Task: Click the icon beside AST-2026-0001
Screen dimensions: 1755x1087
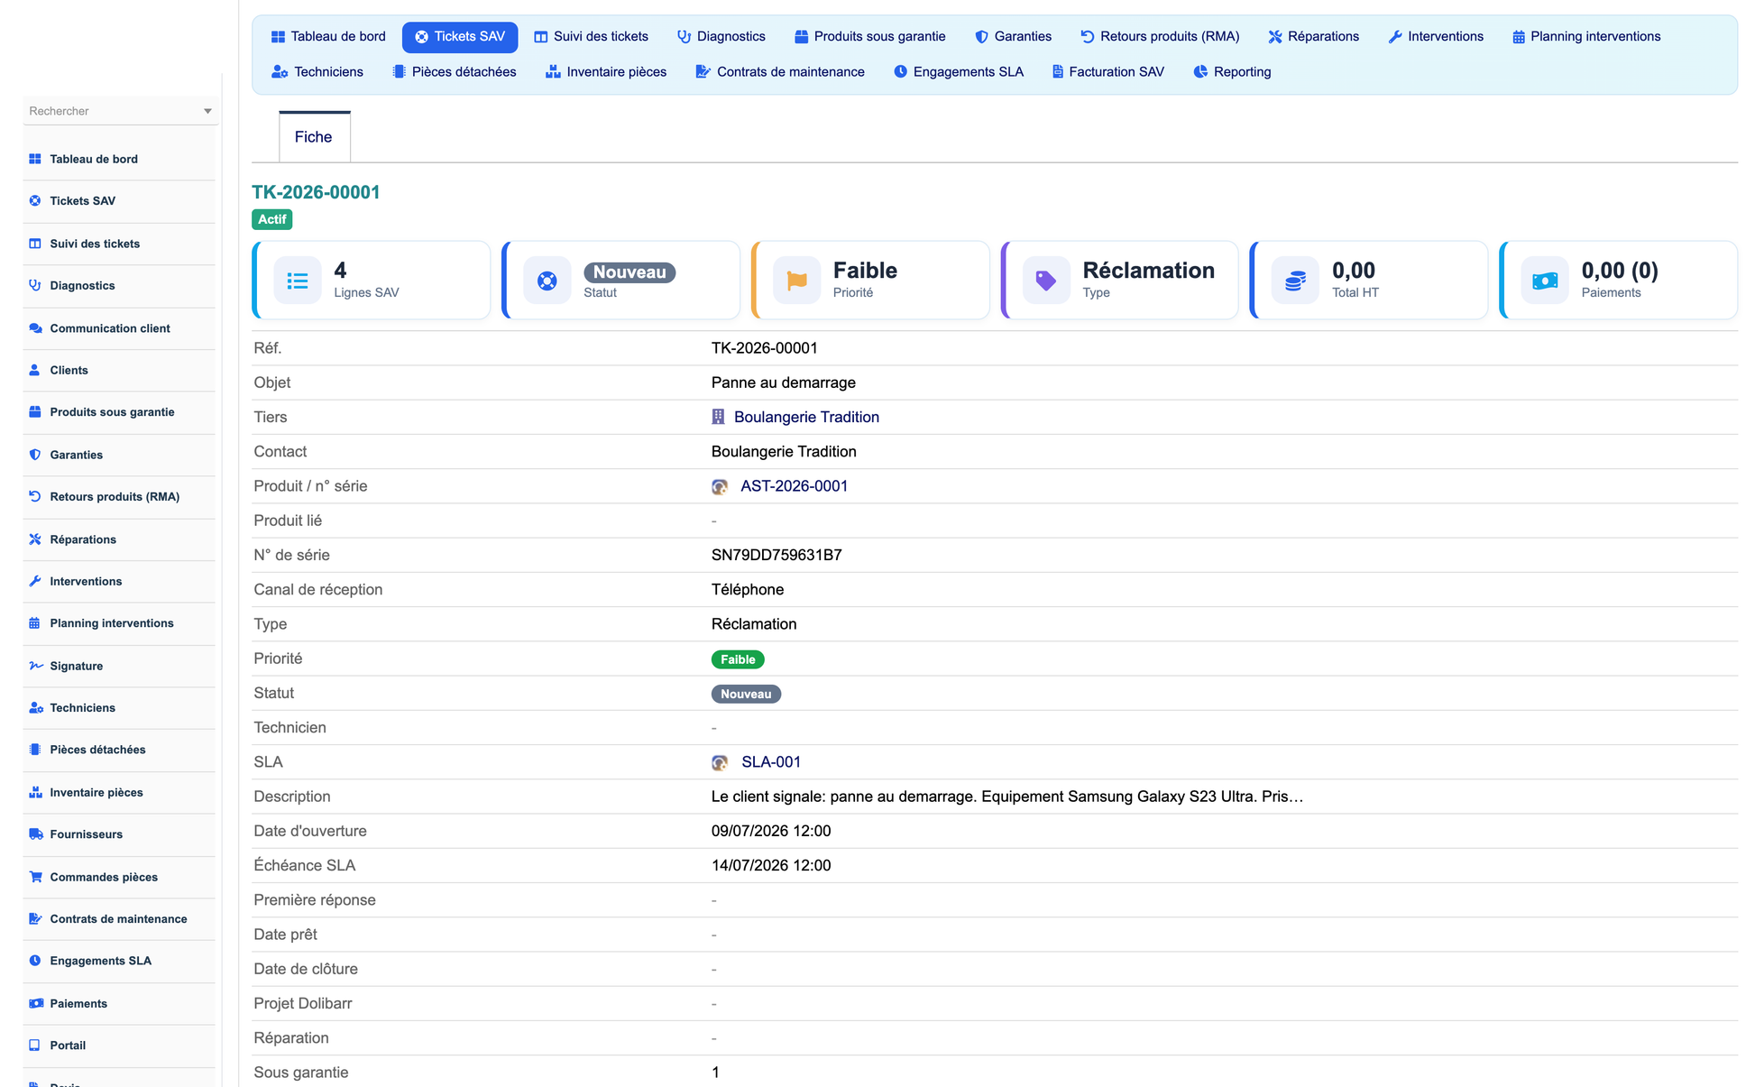Action: (x=720, y=487)
